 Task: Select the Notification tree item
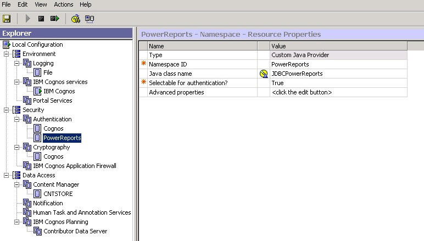point(48,203)
